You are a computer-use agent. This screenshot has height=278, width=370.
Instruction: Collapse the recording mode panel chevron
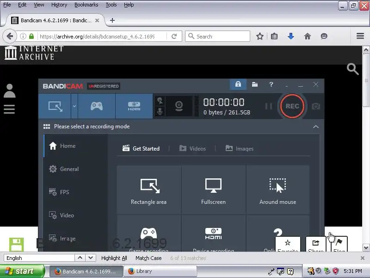pyautogui.click(x=316, y=126)
